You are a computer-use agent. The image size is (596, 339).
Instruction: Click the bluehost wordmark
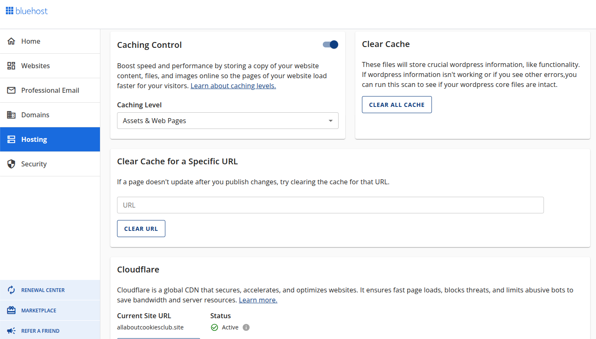(x=32, y=11)
